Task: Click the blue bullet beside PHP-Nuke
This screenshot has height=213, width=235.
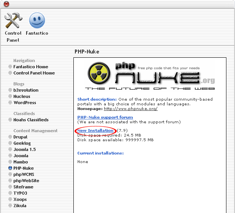Action: coord(10,168)
